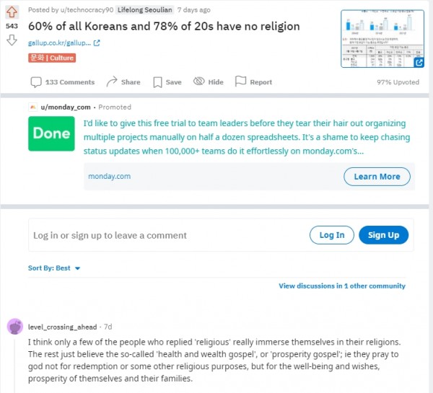Click the Lifelong Seoulian user flair
This screenshot has width=433, height=393.
pyautogui.click(x=145, y=10)
